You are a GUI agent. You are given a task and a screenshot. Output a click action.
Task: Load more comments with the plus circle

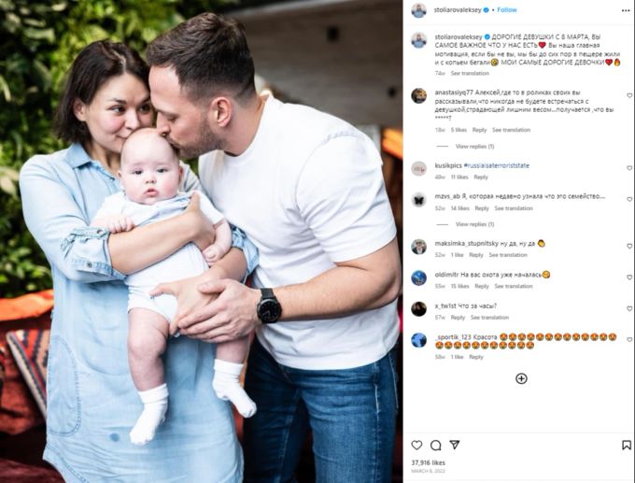[521, 378]
